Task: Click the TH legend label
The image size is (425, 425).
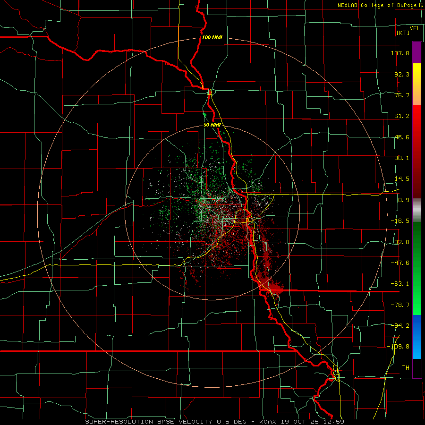Action: click(x=406, y=368)
